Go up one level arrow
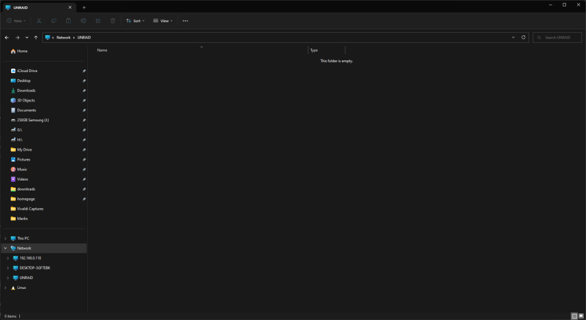This screenshot has height=320, width=586. coord(36,38)
